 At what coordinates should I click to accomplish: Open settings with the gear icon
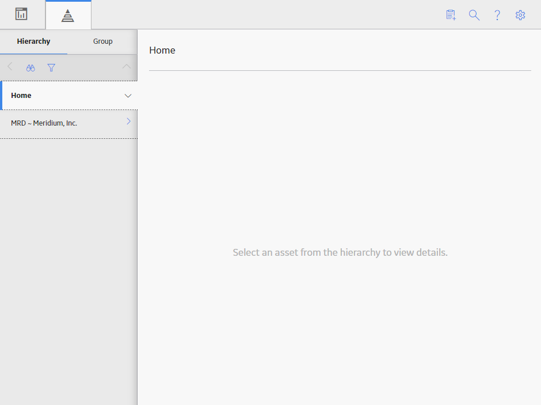coord(520,15)
